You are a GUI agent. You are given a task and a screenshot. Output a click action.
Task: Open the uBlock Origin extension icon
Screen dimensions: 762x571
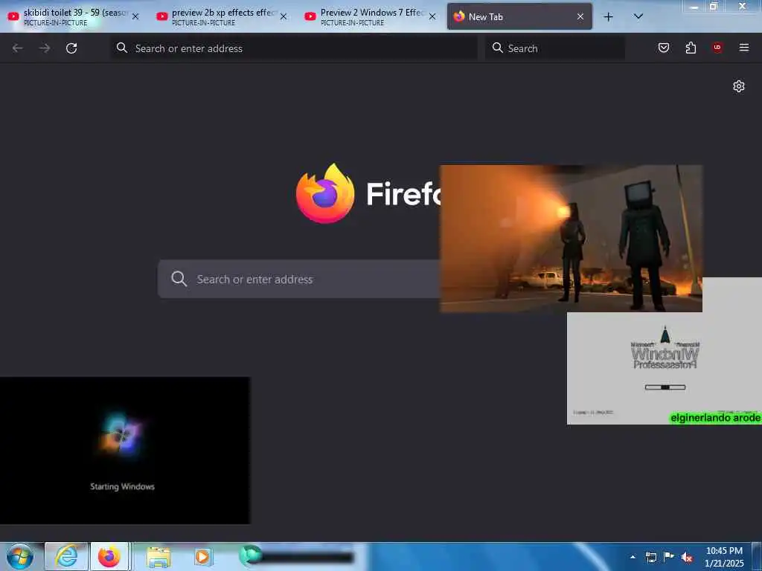pyautogui.click(x=717, y=48)
